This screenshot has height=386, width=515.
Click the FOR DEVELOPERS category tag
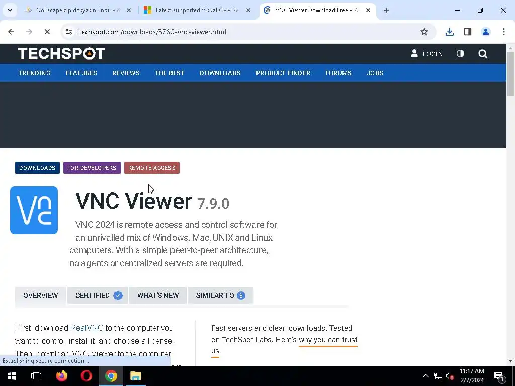92,168
